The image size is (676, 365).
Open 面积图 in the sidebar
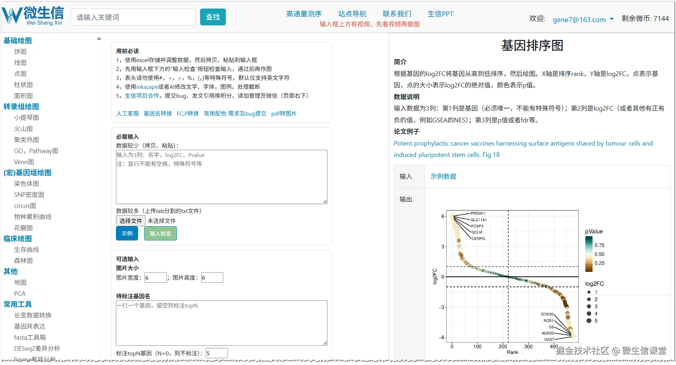coord(24,96)
